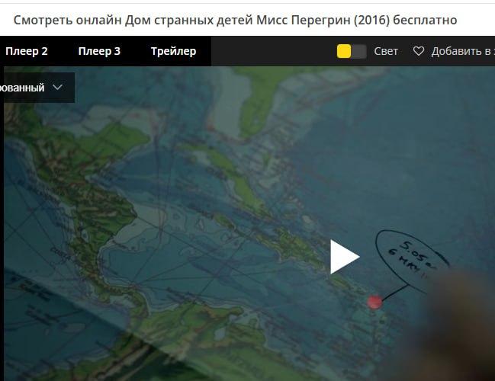Click the Свет label text
The width and height of the screenshot is (495, 381).
386,51
